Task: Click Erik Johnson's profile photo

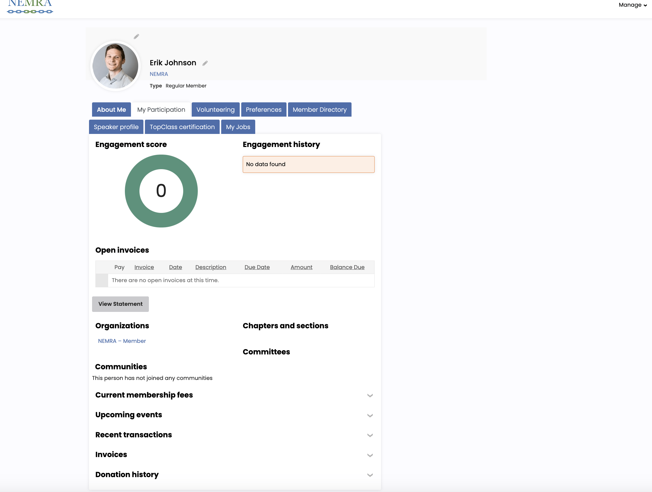Action: tap(115, 66)
